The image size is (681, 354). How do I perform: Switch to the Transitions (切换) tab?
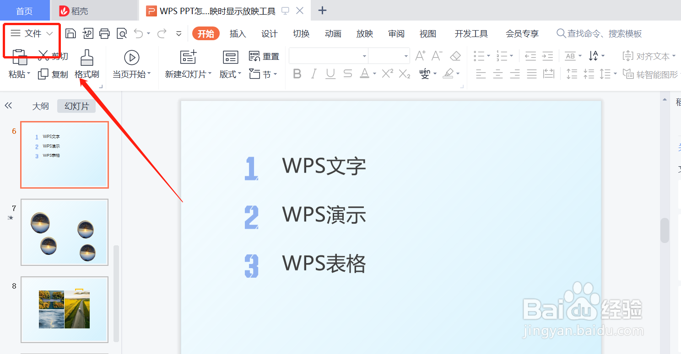(x=301, y=33)
